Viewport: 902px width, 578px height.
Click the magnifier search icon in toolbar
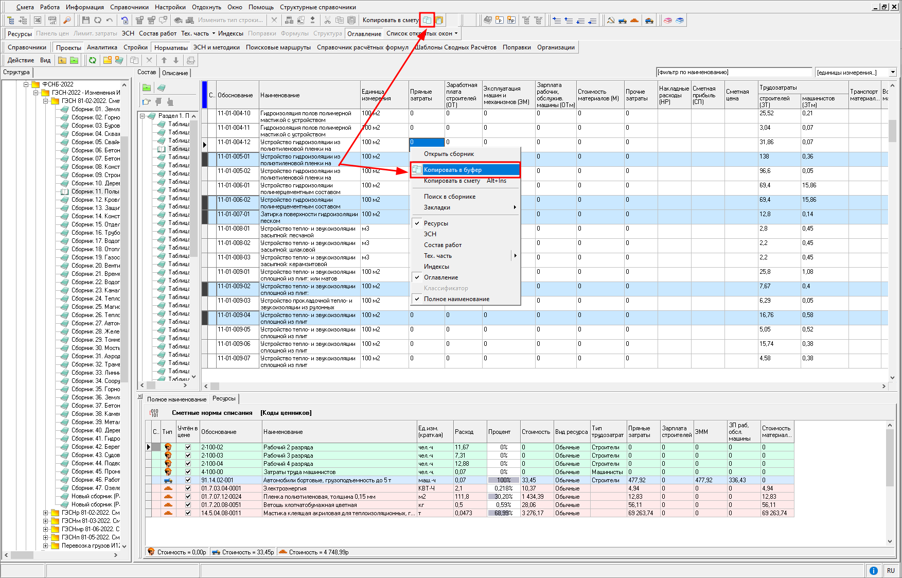pyautogui.click(x=67, y=21)
